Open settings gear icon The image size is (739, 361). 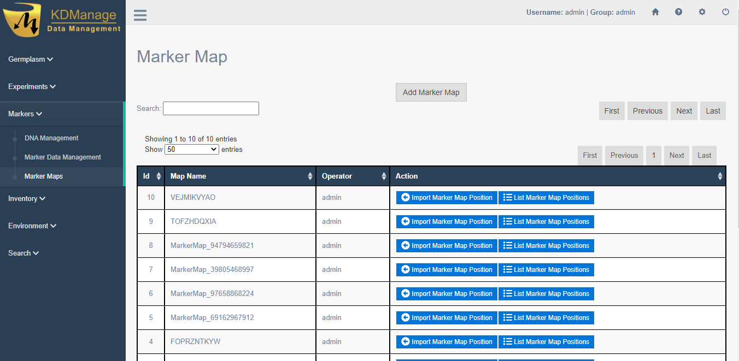point(702,12)
